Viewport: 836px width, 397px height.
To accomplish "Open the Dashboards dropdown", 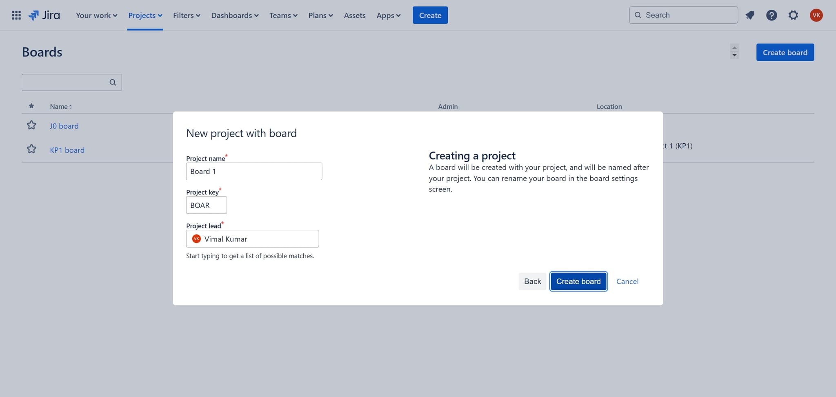I will click(x=235, y=15).
